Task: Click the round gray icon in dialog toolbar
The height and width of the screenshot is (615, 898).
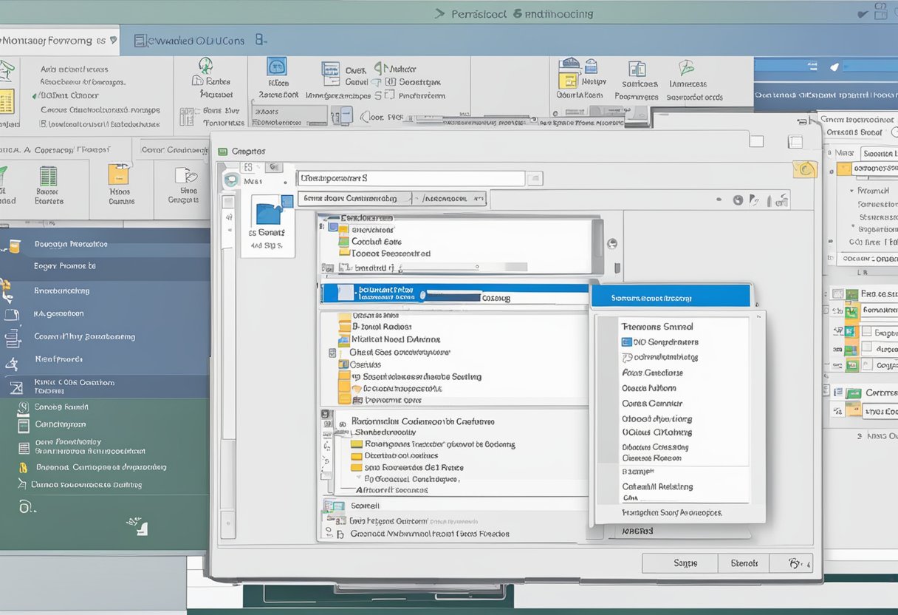Action: pos(737,200)
